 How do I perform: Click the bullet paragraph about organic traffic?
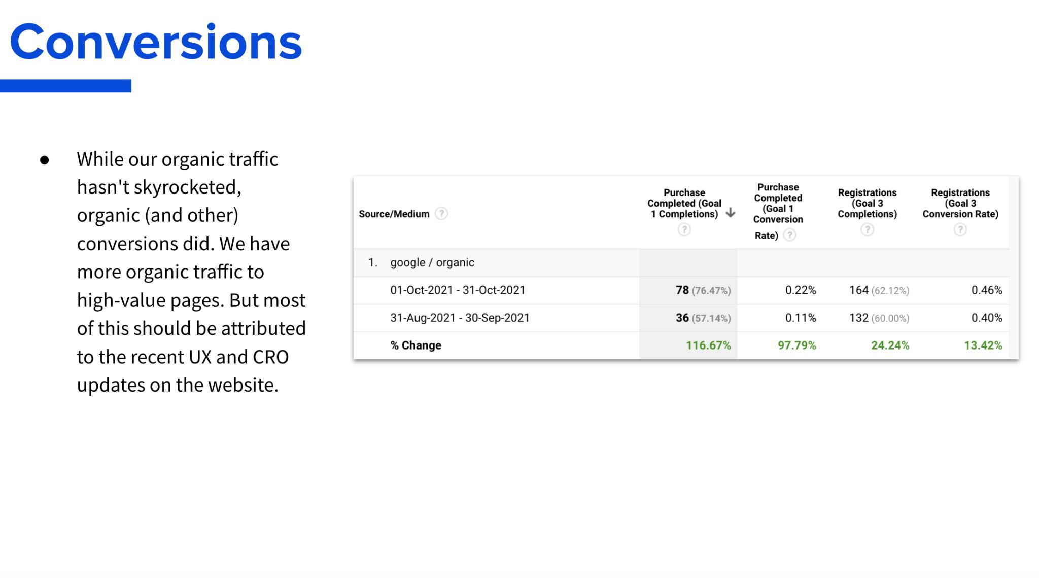[191, 272]
